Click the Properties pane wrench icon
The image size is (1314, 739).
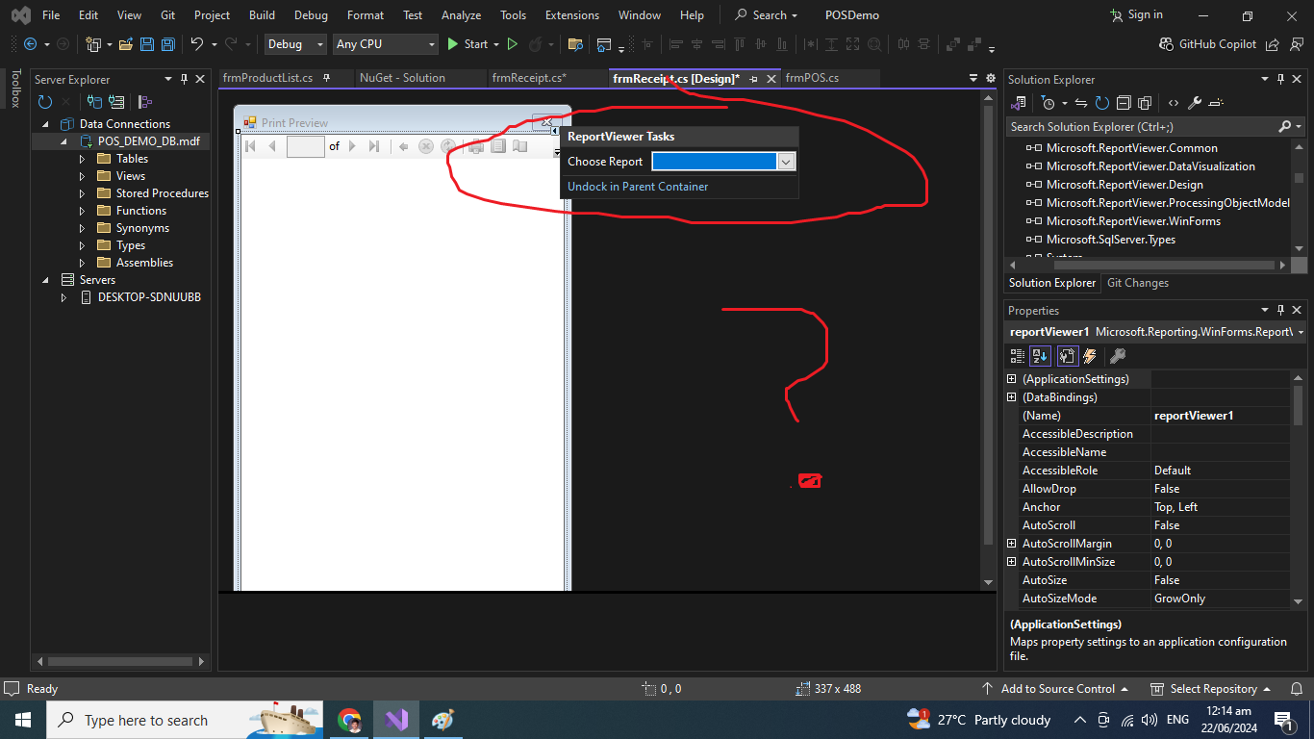coord(1117,356)
